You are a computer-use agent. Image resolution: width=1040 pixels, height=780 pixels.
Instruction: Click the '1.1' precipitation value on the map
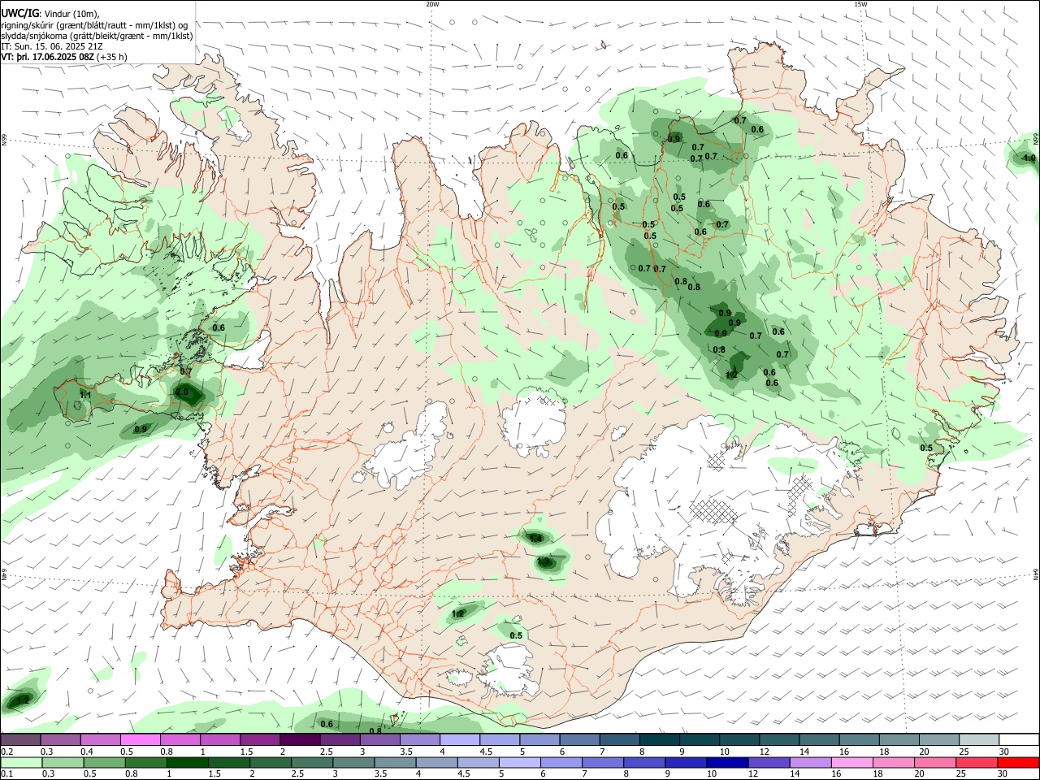(85, 395)
